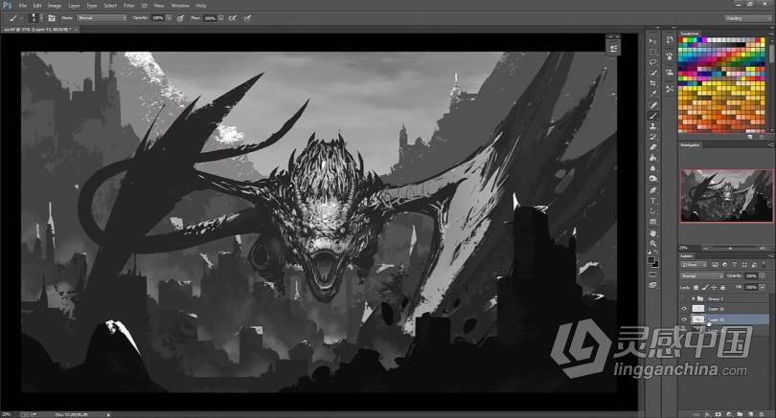Open the Brush Presets panel icon
This screenshot has height=418, width=776.
coord(670,56)
